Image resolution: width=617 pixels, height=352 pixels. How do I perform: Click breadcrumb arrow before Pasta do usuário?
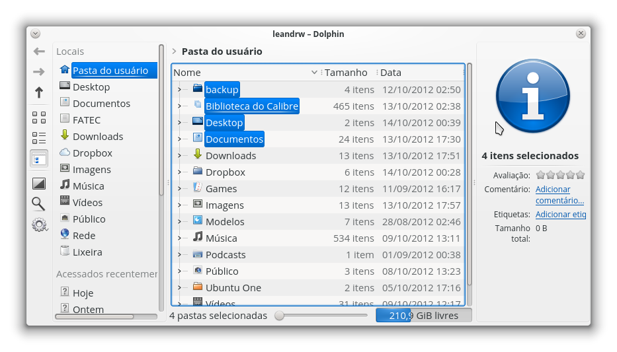click(174, 51)
